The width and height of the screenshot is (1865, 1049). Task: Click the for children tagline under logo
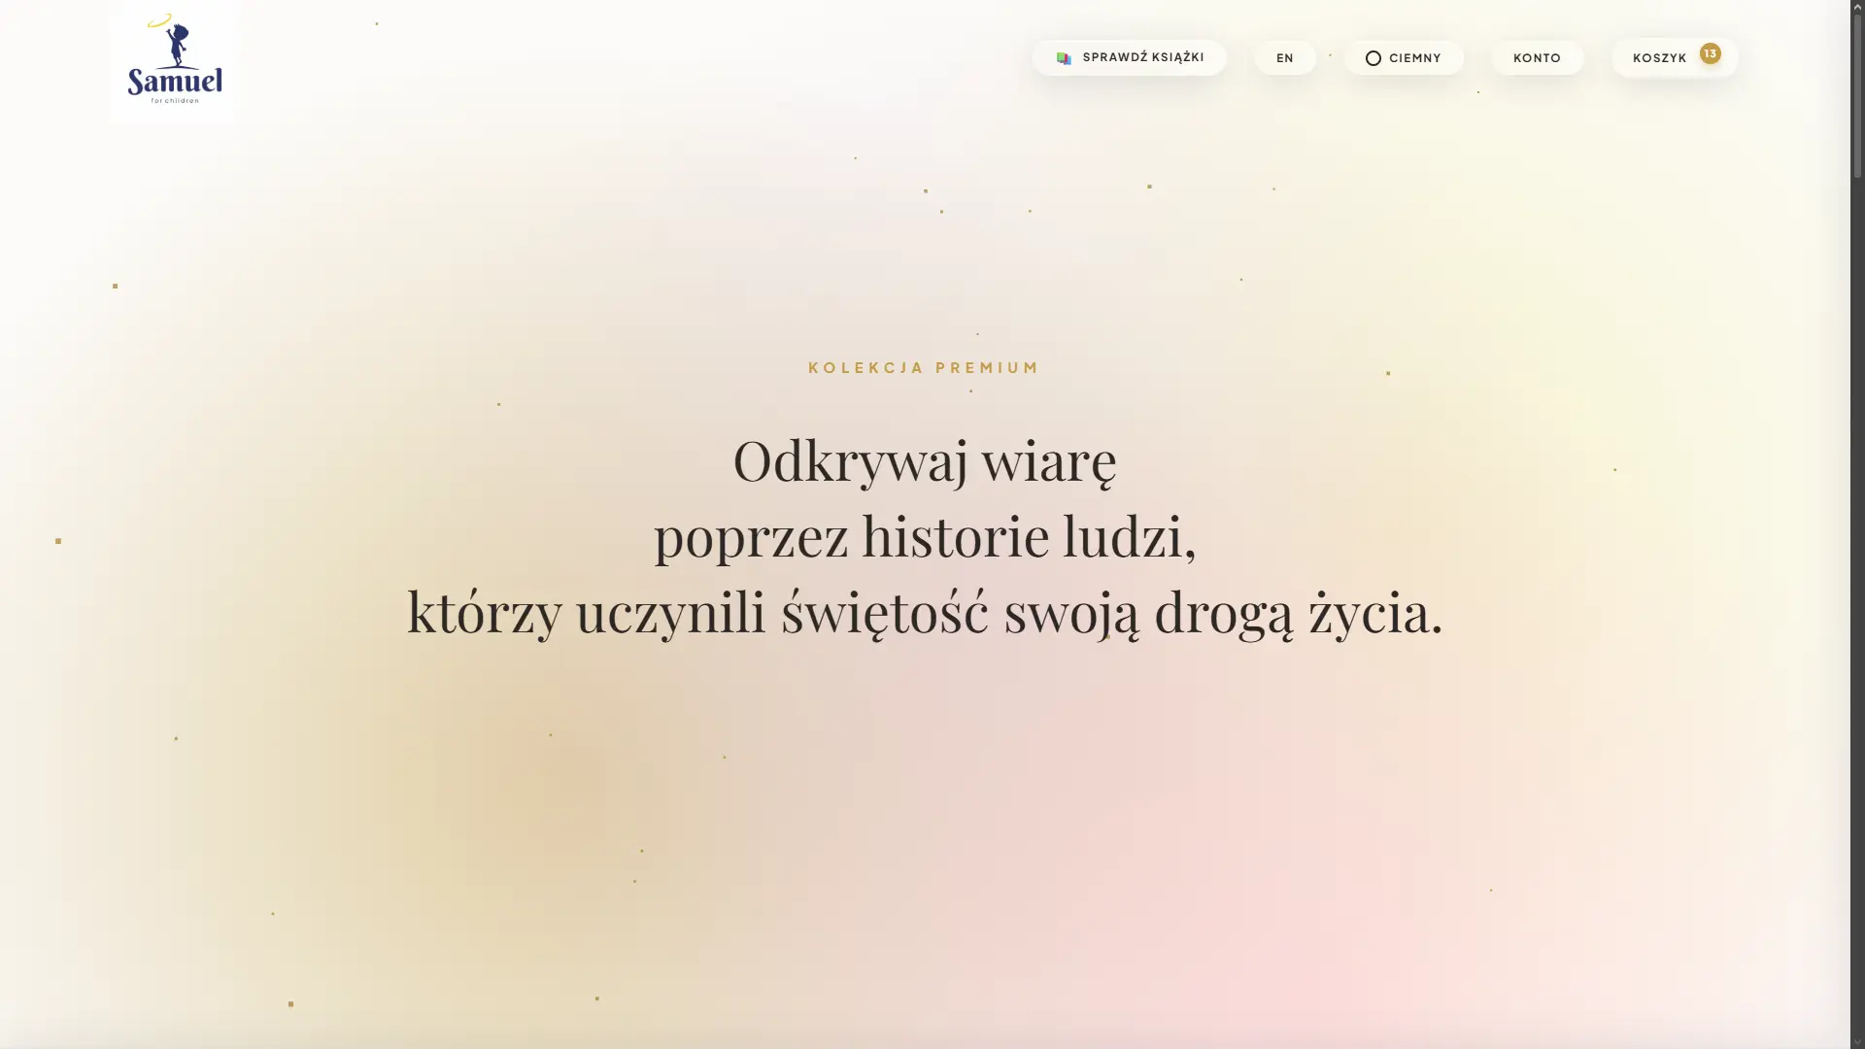coord(175,100)
